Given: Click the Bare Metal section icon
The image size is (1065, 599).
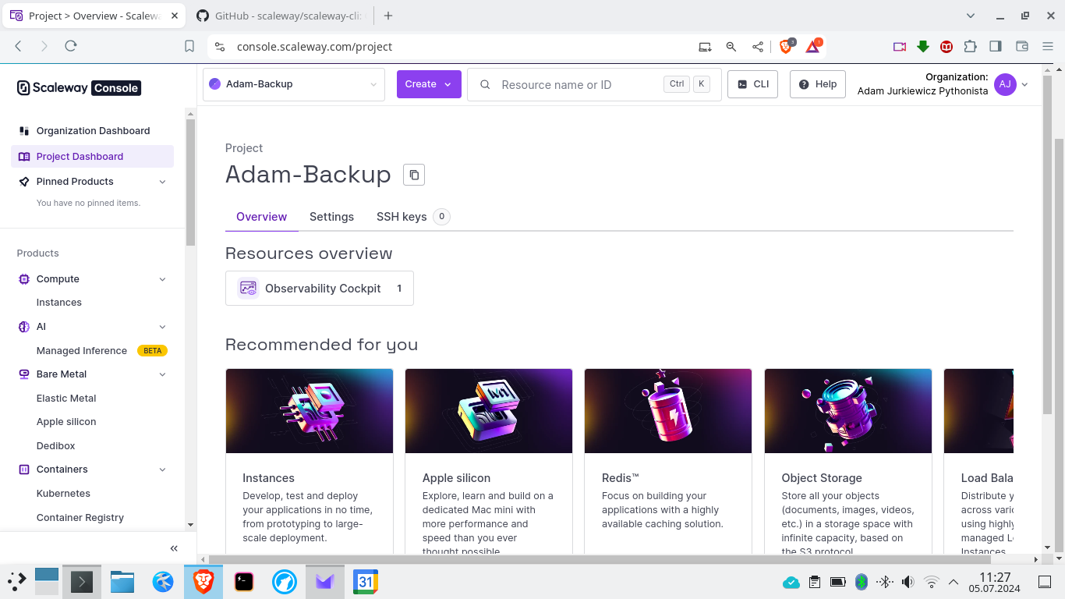Looking at the screenshot, I should click(24, 374).
